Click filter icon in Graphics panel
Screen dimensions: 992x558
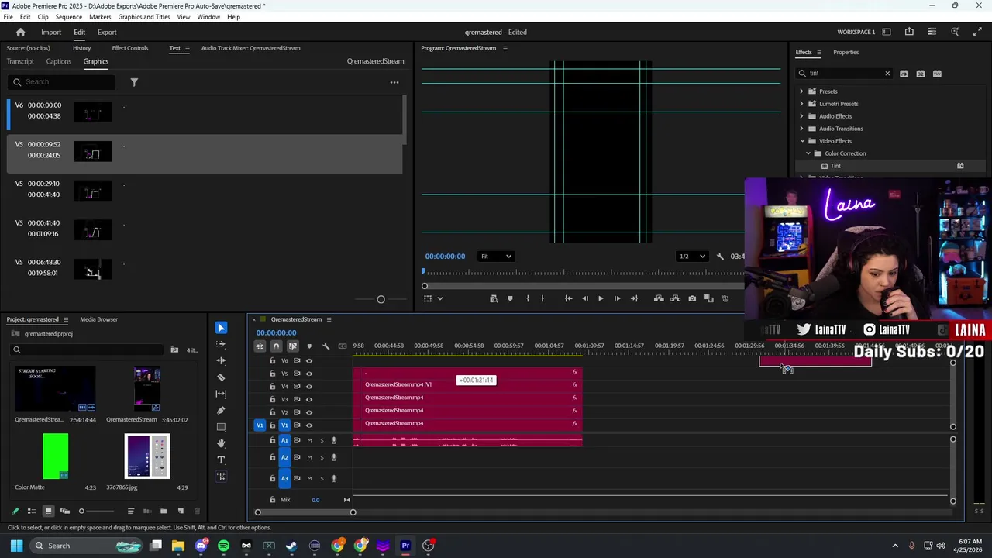[134, 82]
